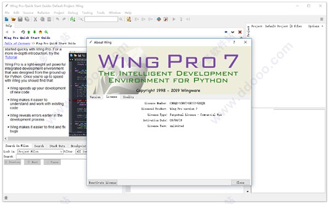Click the License Number value text
329x204 pixels.
point(188,103)
